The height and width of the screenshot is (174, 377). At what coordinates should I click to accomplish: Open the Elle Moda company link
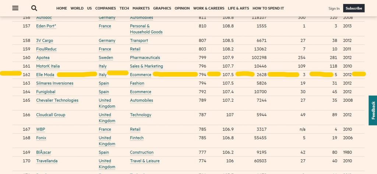(45, 75)
